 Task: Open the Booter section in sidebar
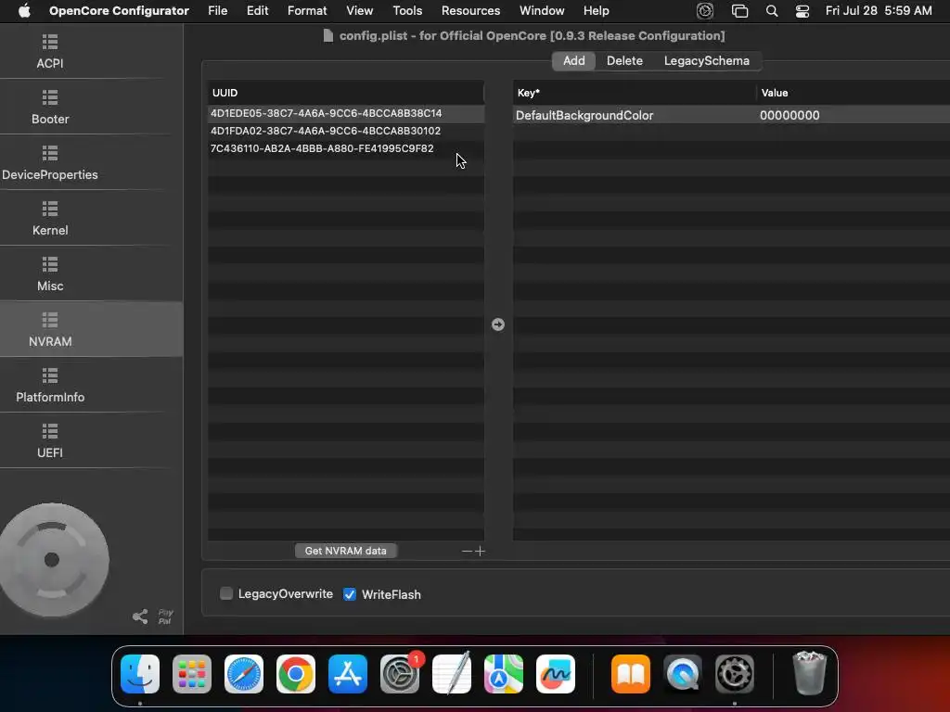50,107
